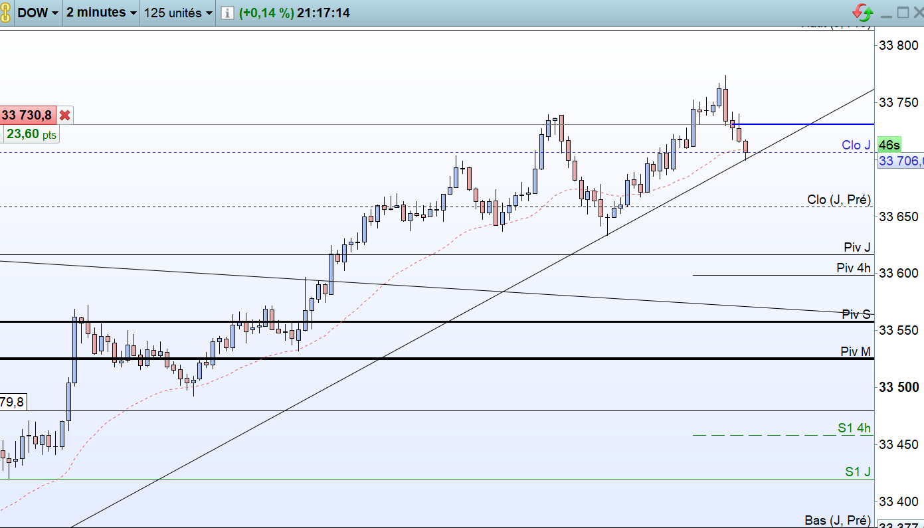Minimize the chart window
This screenshot has height=528, width=924.
[x=886, y=13]
